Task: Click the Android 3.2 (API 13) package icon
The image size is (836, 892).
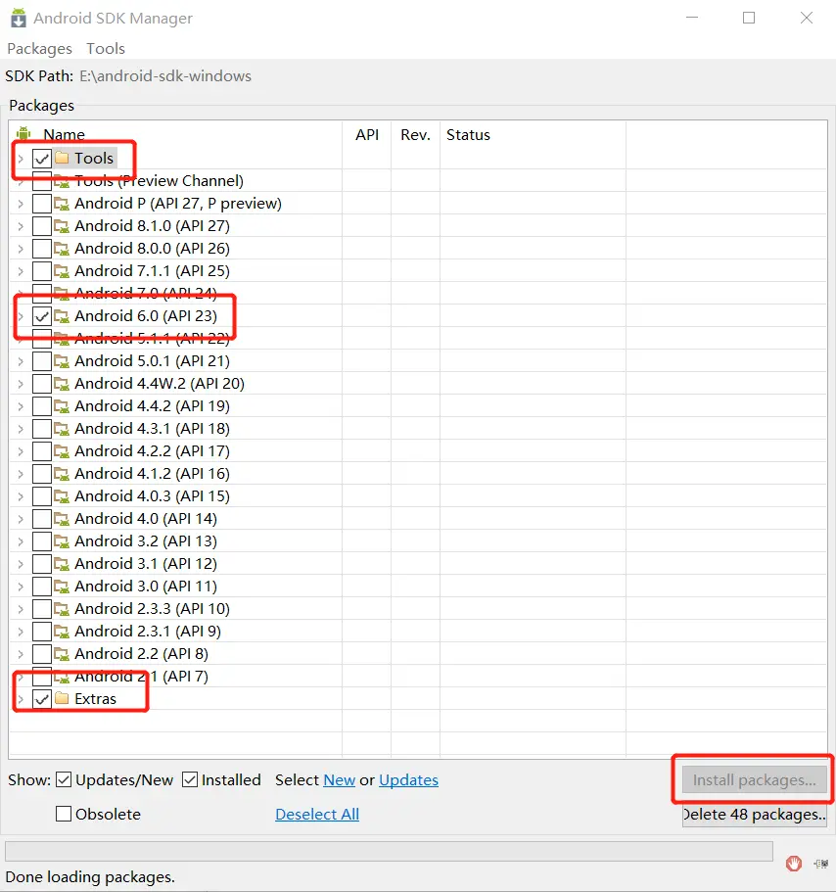Action: click(x=62, y=541)
